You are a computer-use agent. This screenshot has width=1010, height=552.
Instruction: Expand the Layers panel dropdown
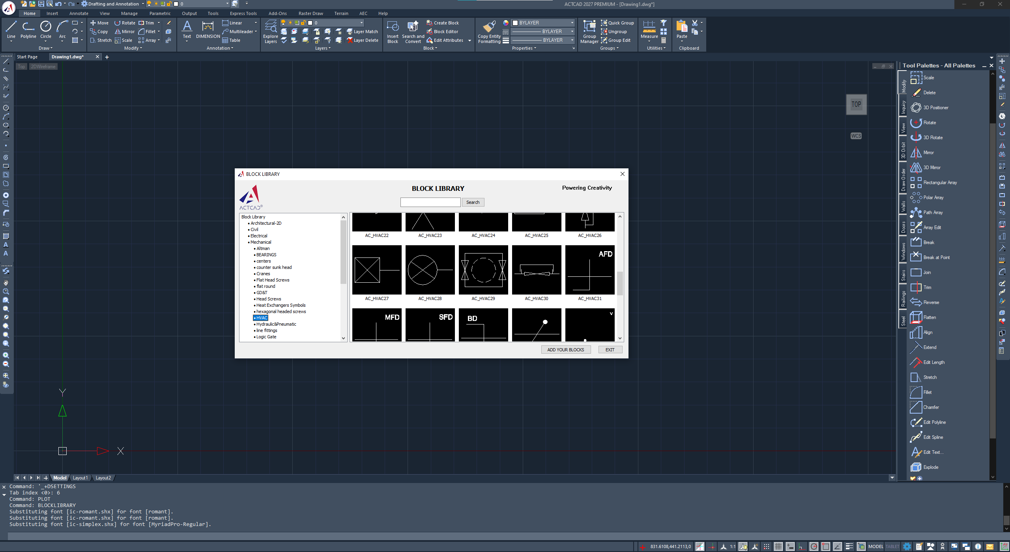(x=323, y=48)
